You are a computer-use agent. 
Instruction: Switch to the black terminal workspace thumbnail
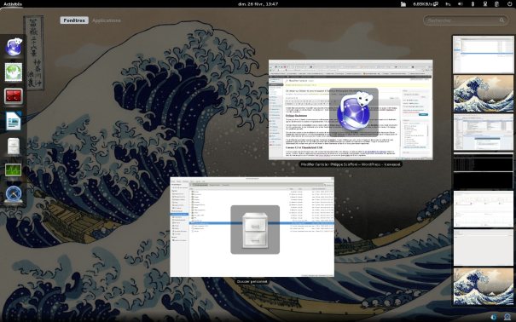point(484,170)
